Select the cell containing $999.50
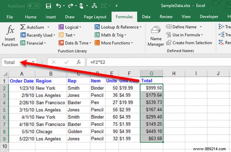Image resolution: width=231 pixels, height=152 pixels. coord(151,88)
